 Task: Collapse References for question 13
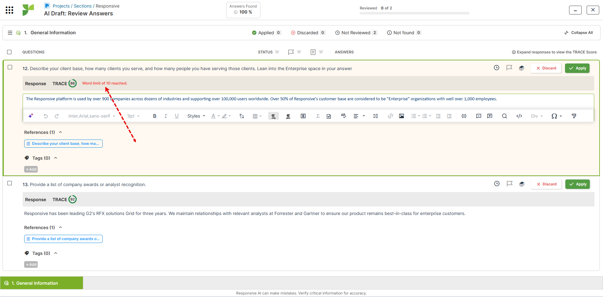pos(60,228)
